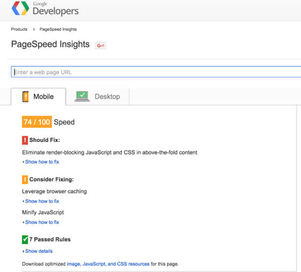Click the Eliminate render-blocking JavaScript and CSS text

click(x=109, y=153)
